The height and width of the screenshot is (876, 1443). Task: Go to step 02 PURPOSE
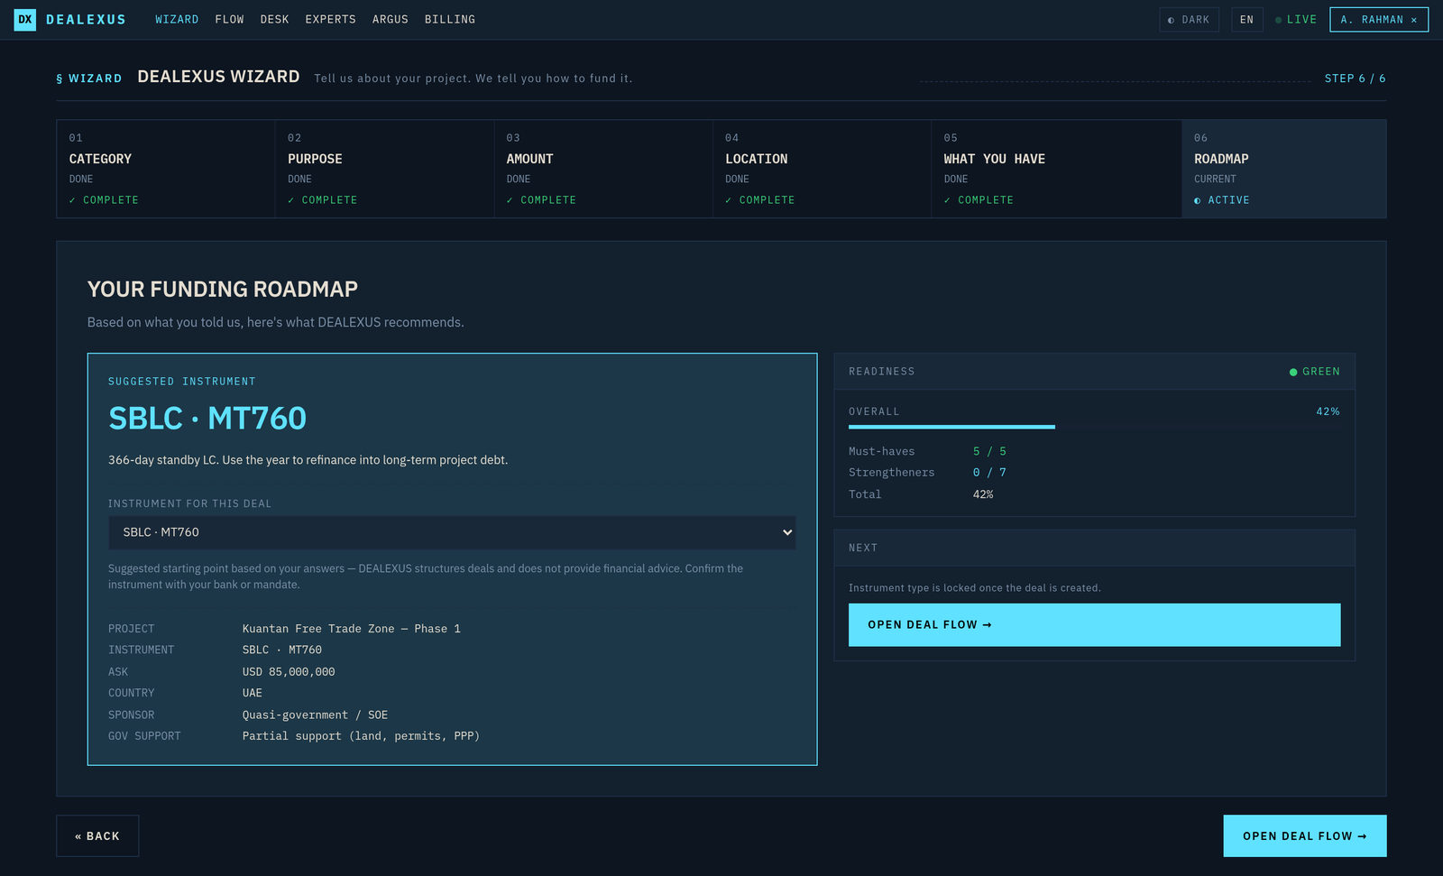point(384,169)
